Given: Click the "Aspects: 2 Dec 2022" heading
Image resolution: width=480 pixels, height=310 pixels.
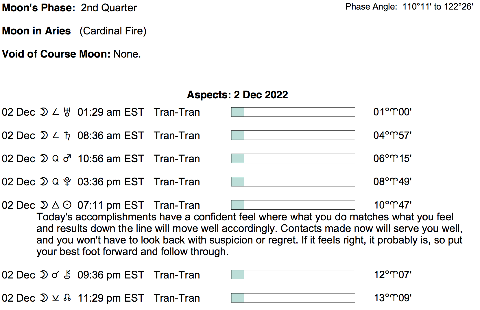Looking at the screenshot, I should [237, 95].
